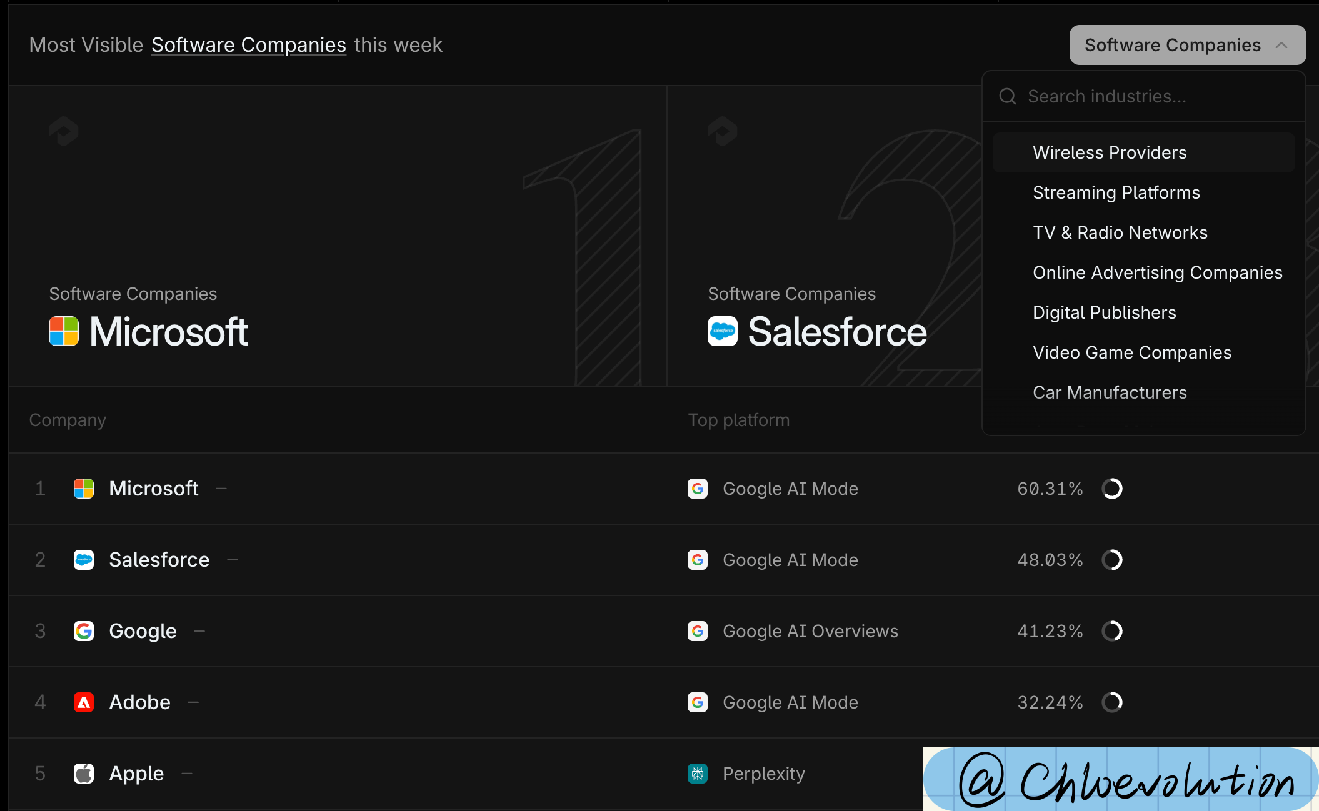Click the Perplexity platform icon
This screenshot has height=811, width=1319.
698,774
